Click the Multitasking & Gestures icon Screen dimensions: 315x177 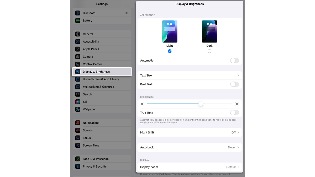[78, 87]
